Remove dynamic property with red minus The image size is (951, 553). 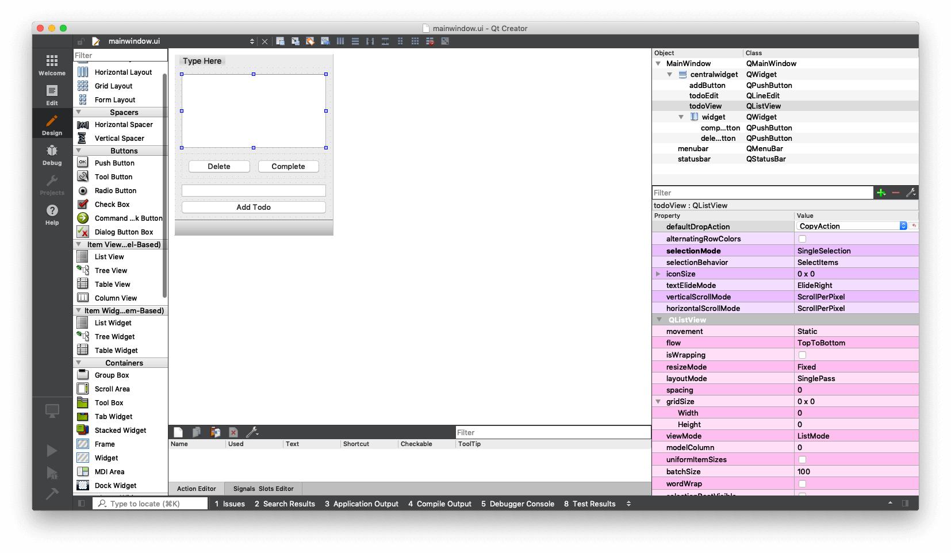click(896, 193)
